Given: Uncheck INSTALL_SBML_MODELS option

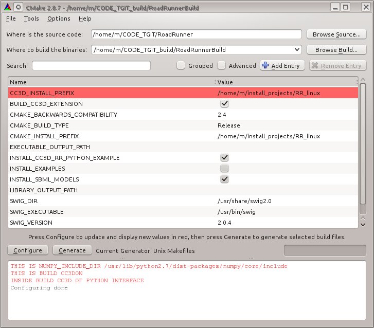Looking at the screenshot, I should [x=224, y=179].
